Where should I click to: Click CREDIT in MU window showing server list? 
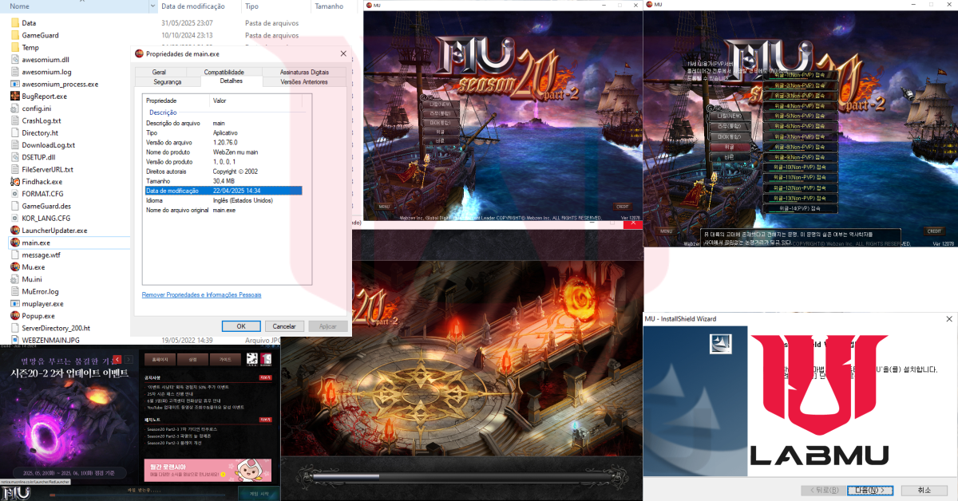[934, 231]
